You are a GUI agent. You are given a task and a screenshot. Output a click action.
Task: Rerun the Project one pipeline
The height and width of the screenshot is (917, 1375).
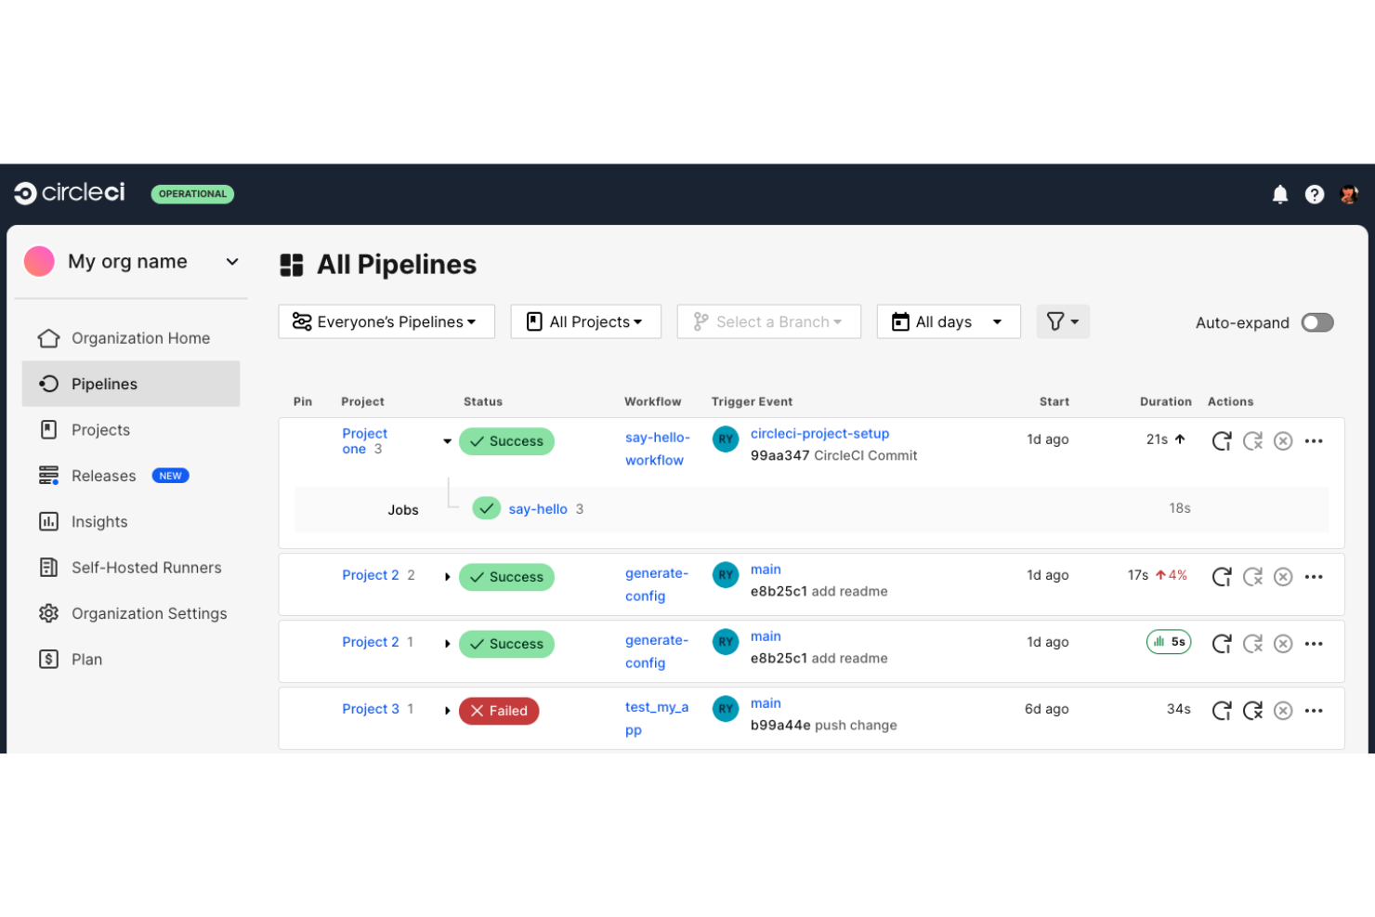pos(1221,440)
